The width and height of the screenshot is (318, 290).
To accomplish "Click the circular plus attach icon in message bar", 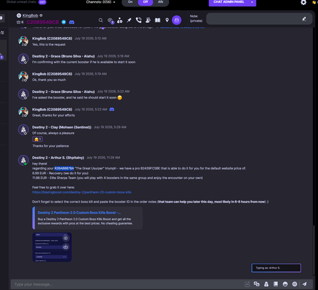I will (294, 284).
